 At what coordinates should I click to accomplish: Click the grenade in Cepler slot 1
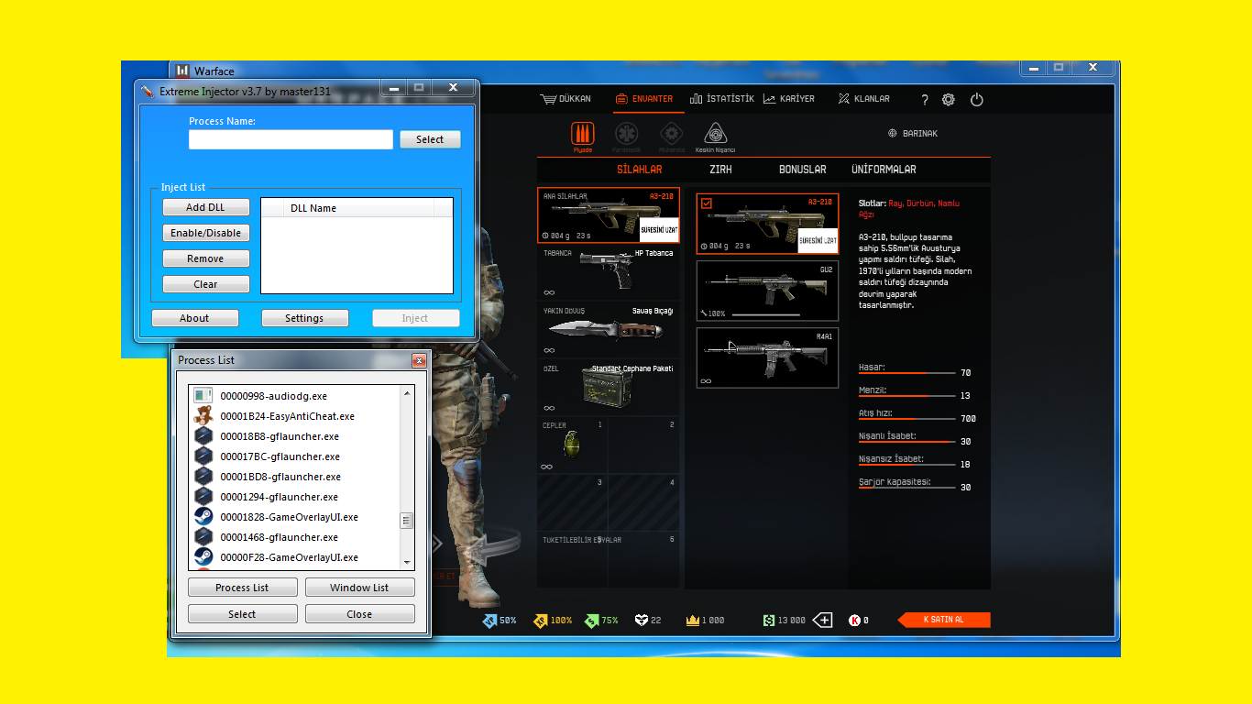point(571,445)
